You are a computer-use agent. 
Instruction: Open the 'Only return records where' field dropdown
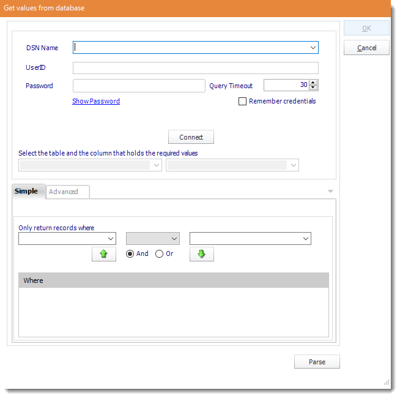click(111, 239)
